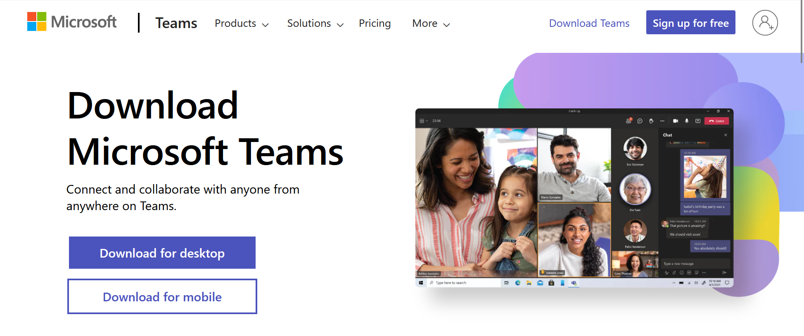Click the "Download Microsoft Teams" heading
This screenshot has width=804, height=336.
(x=205, y=128)
